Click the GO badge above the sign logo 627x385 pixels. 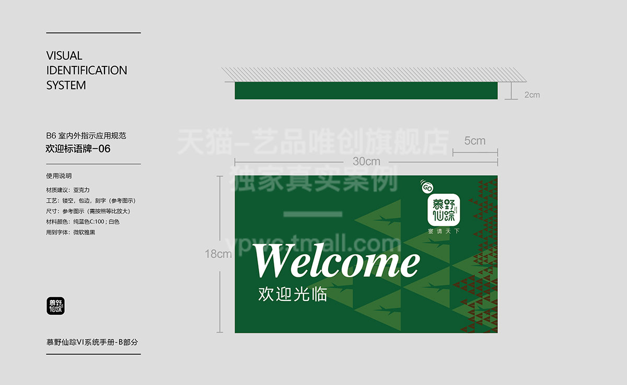[426, 186]
